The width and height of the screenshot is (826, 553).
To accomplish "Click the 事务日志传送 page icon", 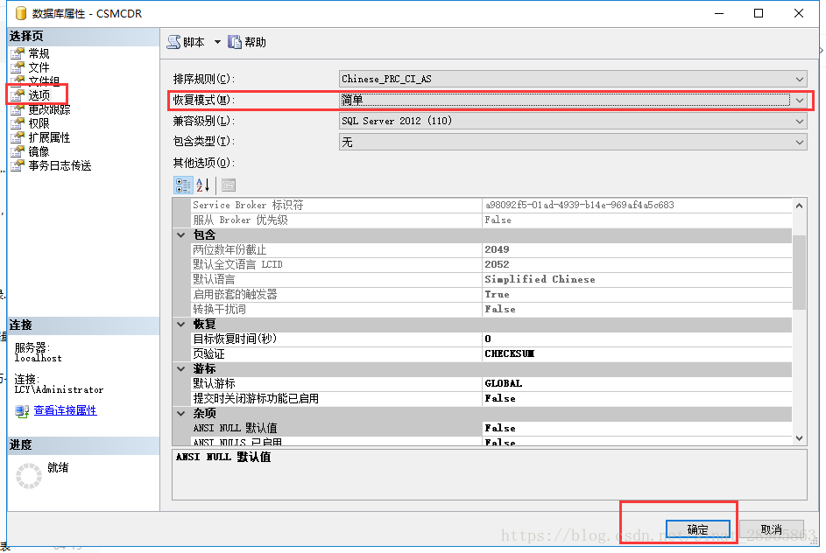I will (x=18, y=165).
